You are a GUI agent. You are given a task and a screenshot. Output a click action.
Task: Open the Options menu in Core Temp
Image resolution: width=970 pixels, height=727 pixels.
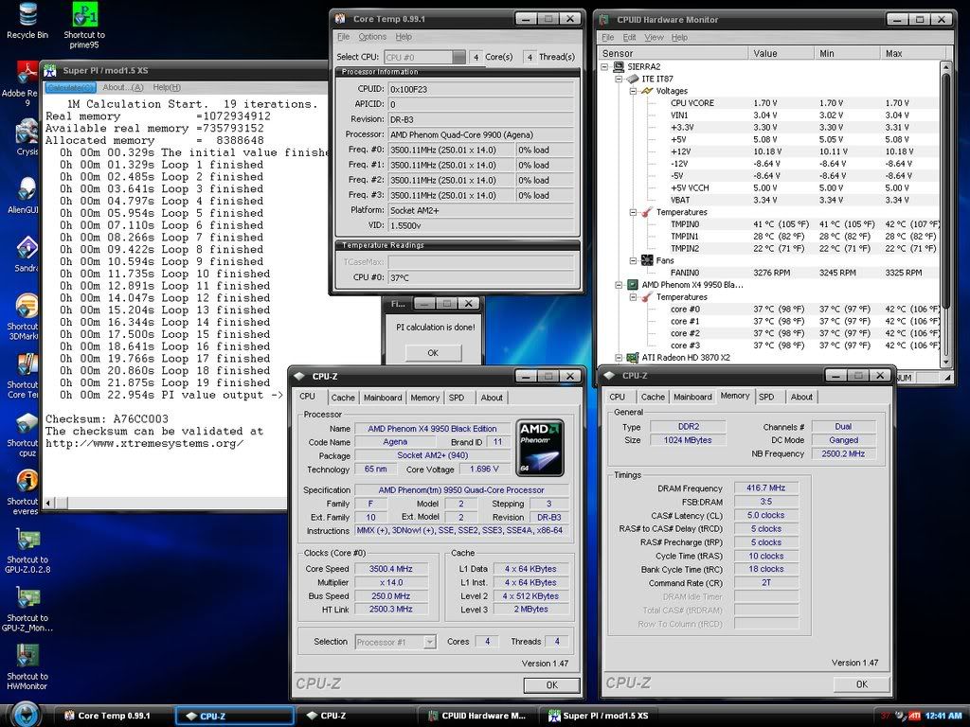(372, 37)
